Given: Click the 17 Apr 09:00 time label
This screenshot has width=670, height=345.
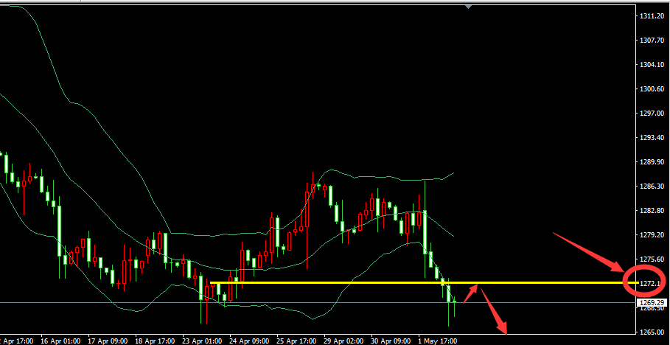Looking at the screenshot, I should 106,341.
